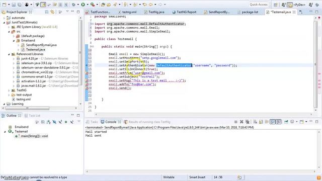Click the Open Perspective icon

[276, 5]
